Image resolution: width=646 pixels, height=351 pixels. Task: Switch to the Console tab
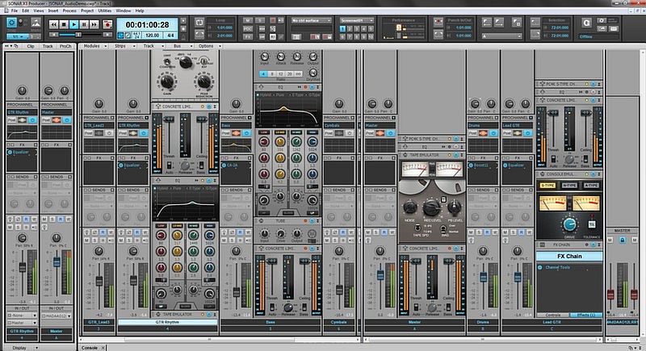[x=90, y=347]
